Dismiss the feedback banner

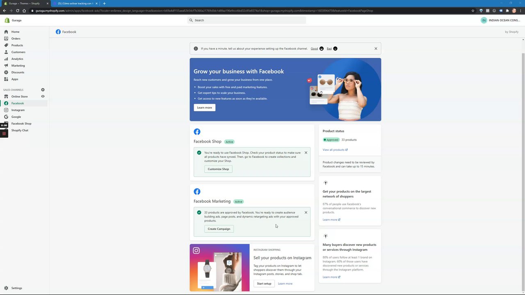(x=376, y=48)
